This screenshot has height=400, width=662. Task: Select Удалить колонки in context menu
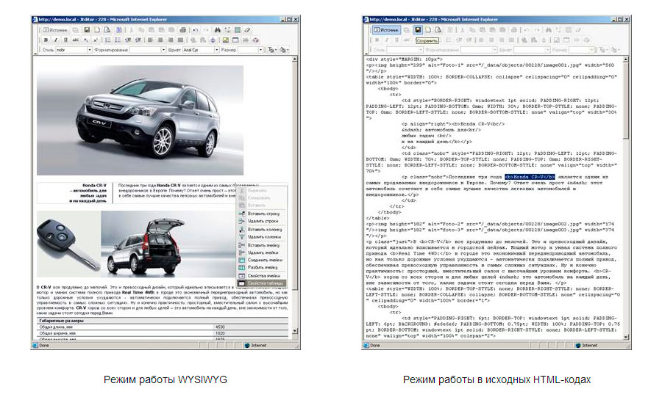pos(262,237)
